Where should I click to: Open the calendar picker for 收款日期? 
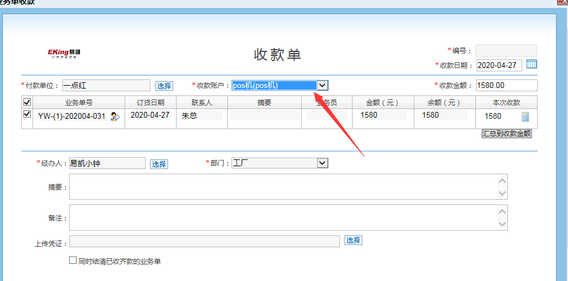tap(531, 65)
